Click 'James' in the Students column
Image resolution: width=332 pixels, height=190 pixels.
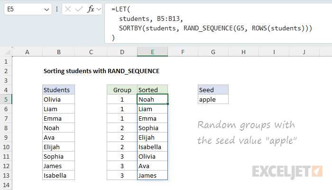(x=59, y=166)
